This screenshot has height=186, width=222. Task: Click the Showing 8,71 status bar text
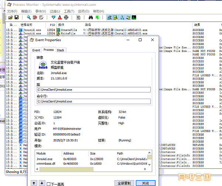(17, 172)
